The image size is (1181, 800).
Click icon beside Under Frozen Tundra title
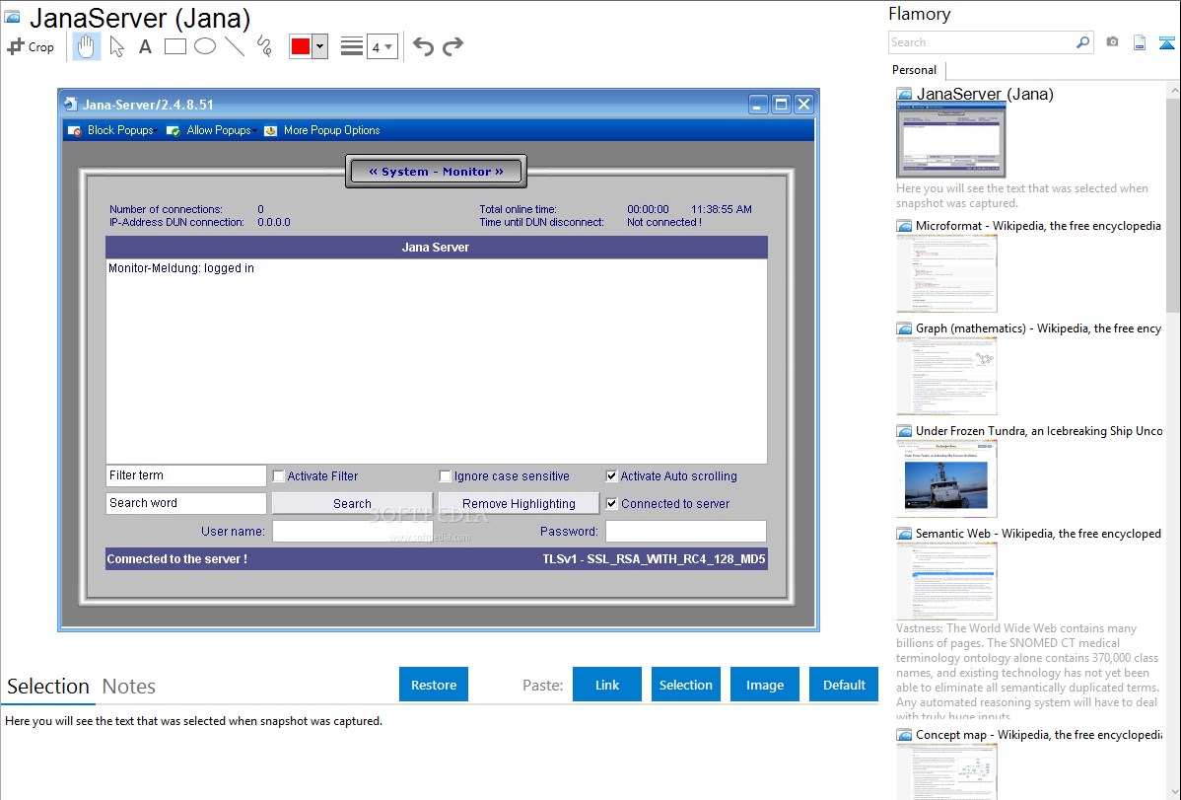[904, 430]
